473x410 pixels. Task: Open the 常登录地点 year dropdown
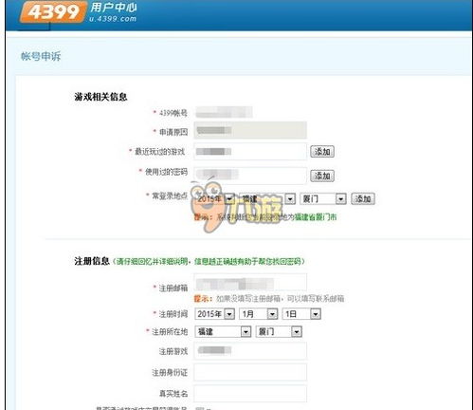coord(215,199)
